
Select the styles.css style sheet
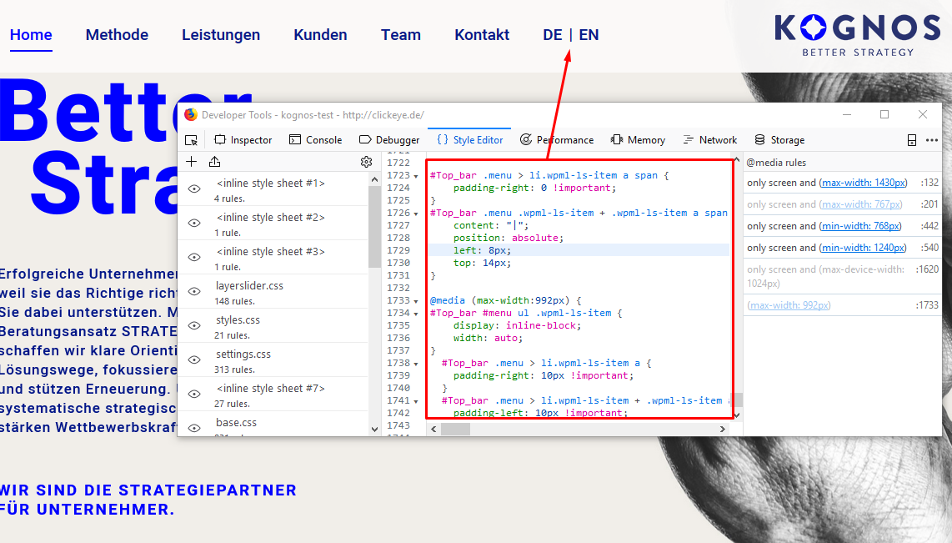click(x=238, y=319)
